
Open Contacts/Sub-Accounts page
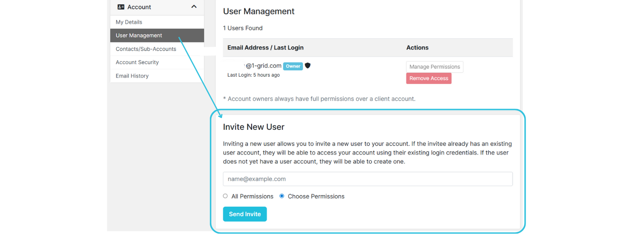point(157,49)
